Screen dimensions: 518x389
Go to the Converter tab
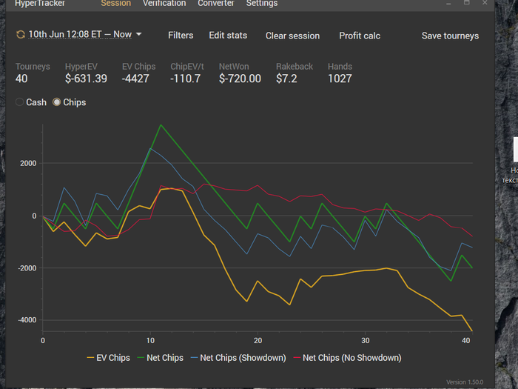tap(216, 3)
